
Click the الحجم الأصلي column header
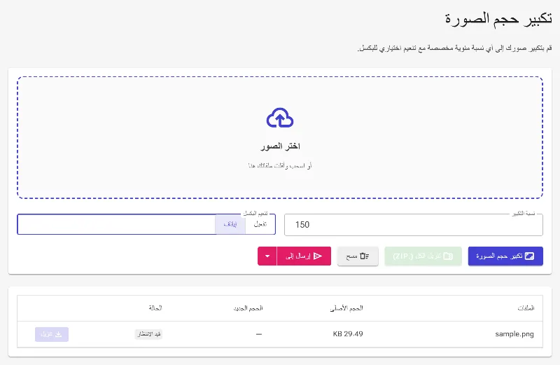click(346, 308)
